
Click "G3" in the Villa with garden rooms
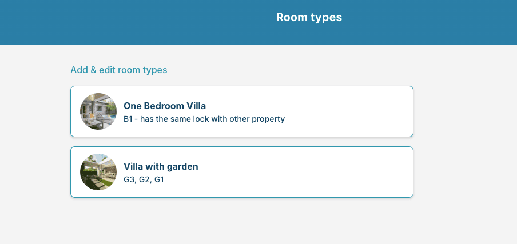tap(129, 179)
